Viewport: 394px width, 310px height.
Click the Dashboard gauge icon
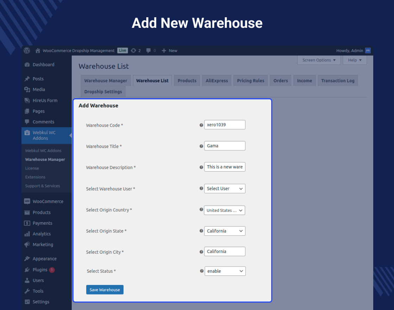27,65
